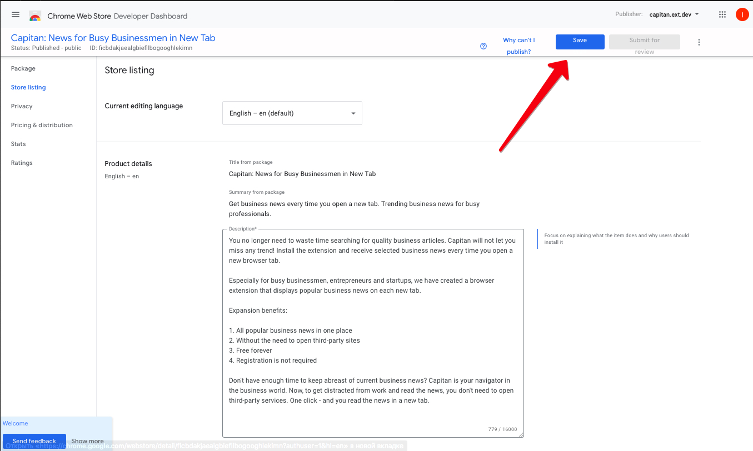View the Stats page
This screenshot has width=753, height=451.
[18, 144]
